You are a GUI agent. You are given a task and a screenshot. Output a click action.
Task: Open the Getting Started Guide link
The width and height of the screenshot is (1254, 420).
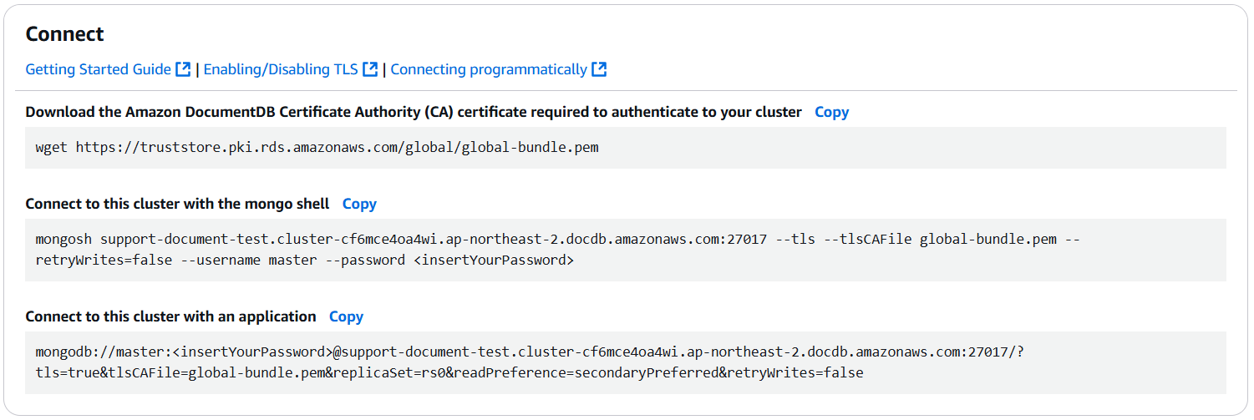click(x=99, y=69)
